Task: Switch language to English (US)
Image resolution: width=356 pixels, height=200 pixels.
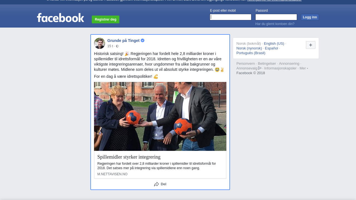Action: [274, 44]
